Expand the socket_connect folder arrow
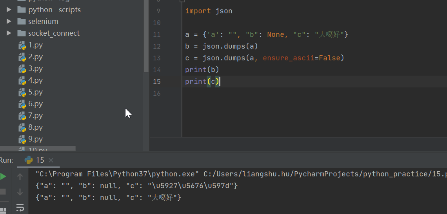 (9, 33)
